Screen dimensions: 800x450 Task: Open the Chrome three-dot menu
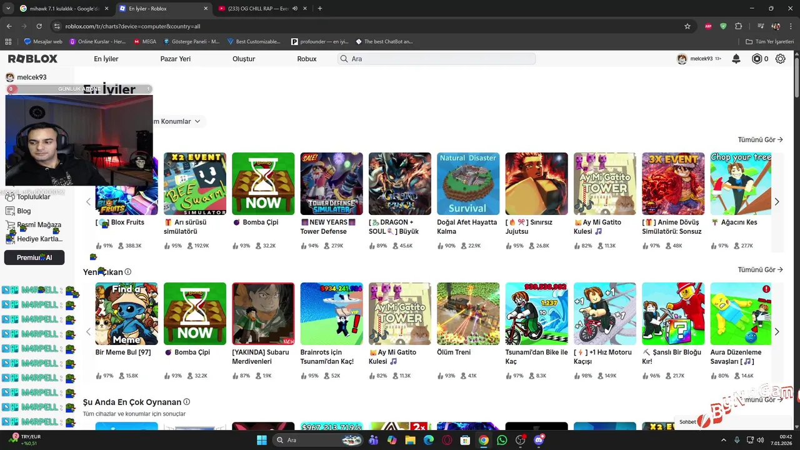pos(791,26)
